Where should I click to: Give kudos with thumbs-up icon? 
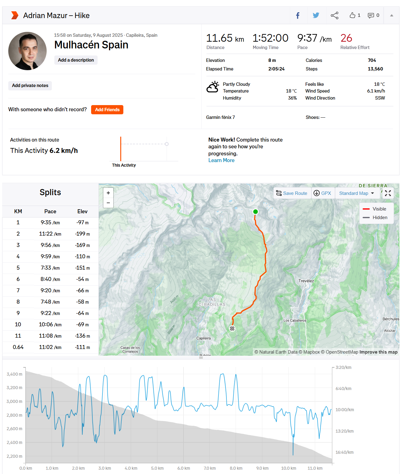[x=353, y=15]
